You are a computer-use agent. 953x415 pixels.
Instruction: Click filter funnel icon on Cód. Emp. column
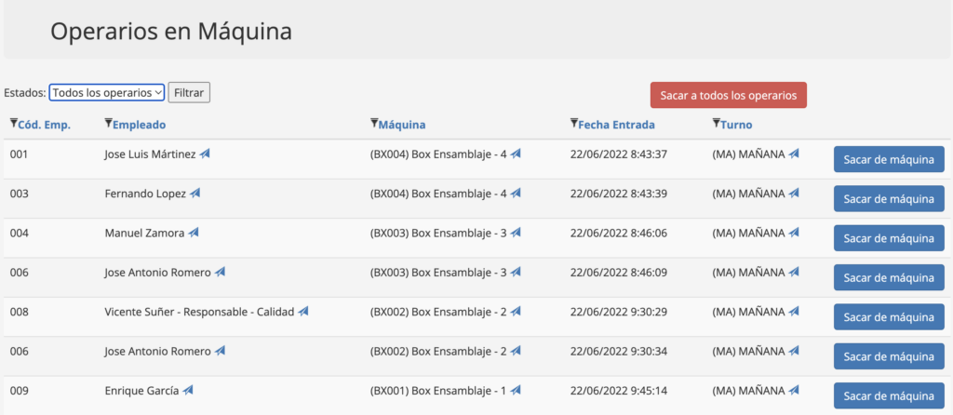(x=13, y=124)
